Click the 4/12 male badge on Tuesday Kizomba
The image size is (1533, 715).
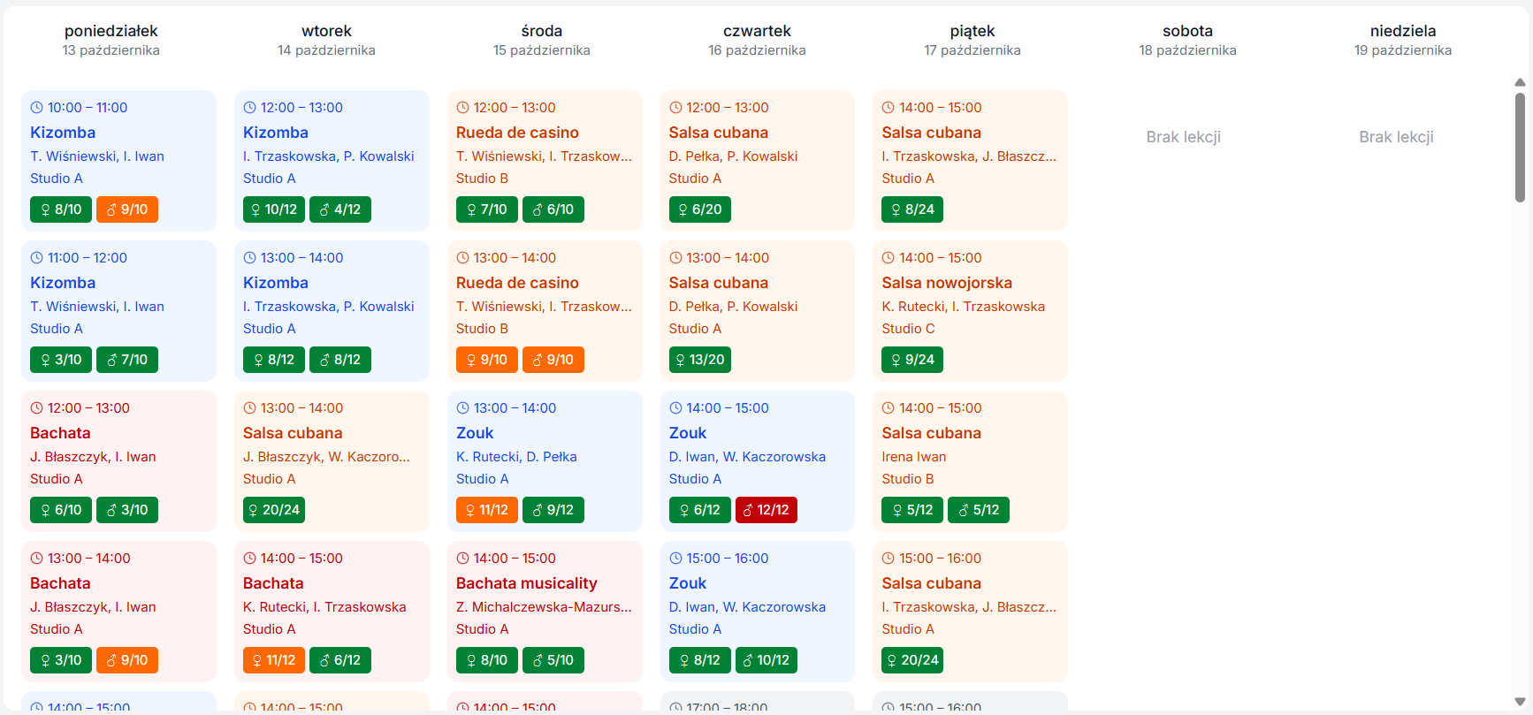(x=339, y=209)
